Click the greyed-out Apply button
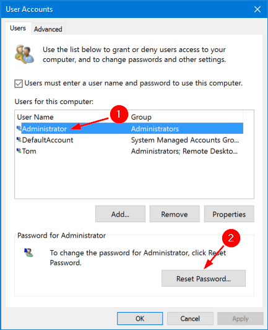 [x=240, y=318]
